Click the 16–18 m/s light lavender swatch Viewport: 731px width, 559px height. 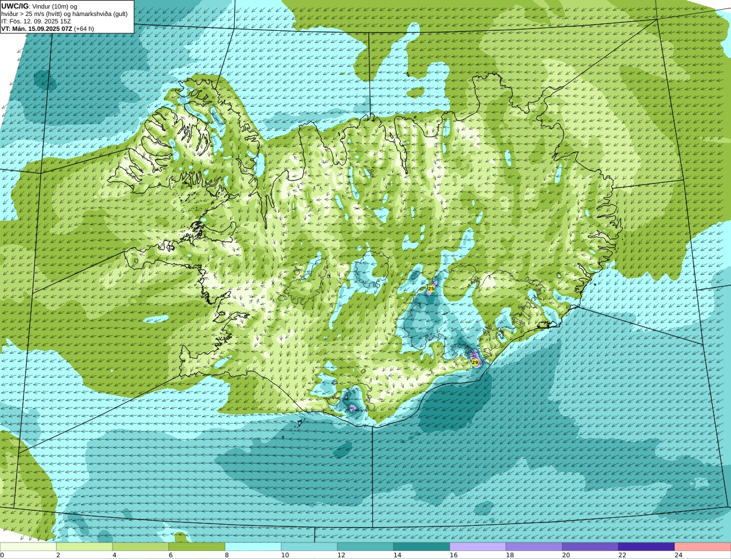tap(478, 547)
